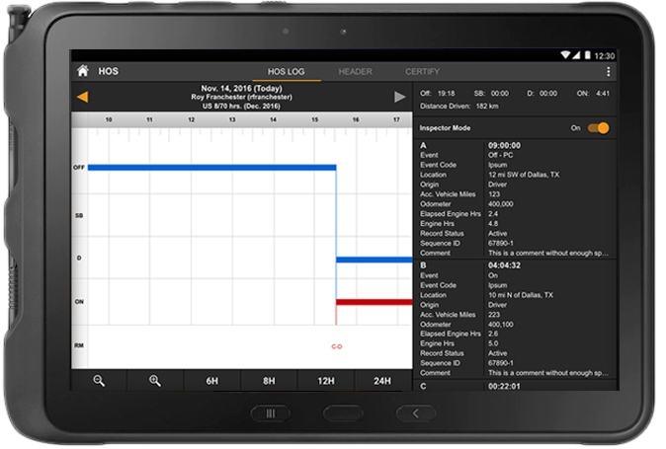666x449 pixels.
Task: Tap the D: 00:00 total
Action: [541, 94]
